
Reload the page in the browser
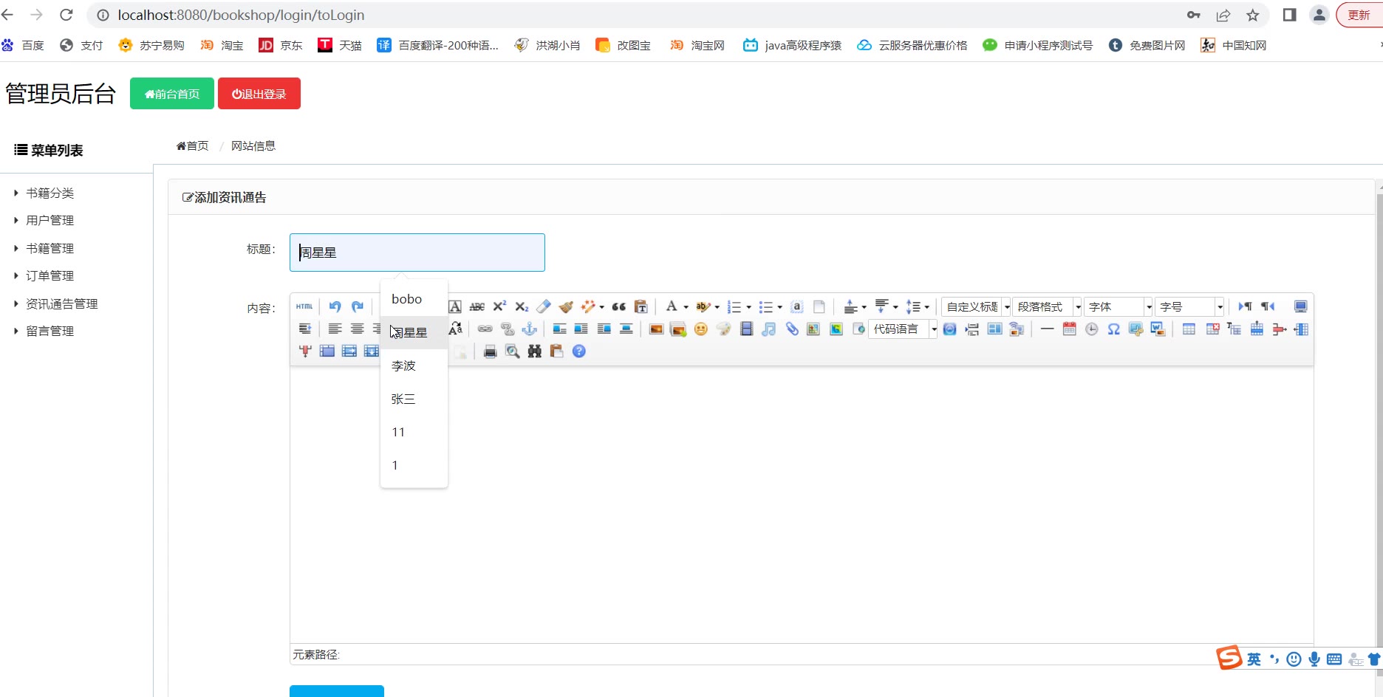point(66,15)
